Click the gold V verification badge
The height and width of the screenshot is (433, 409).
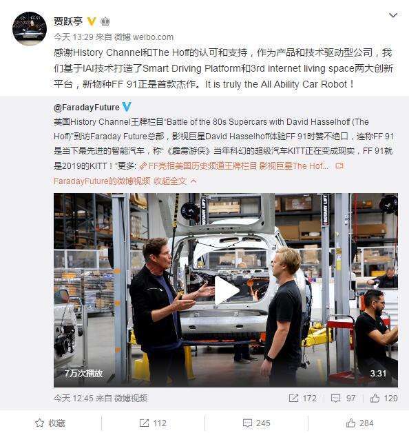coord(92,21)
